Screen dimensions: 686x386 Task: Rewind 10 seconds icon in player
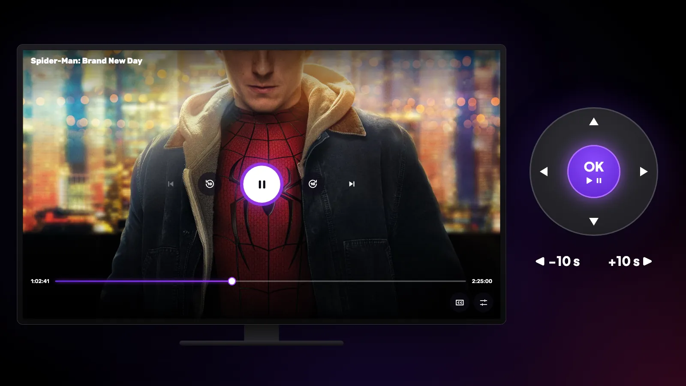pyautogui.click(x=210, y=184)
